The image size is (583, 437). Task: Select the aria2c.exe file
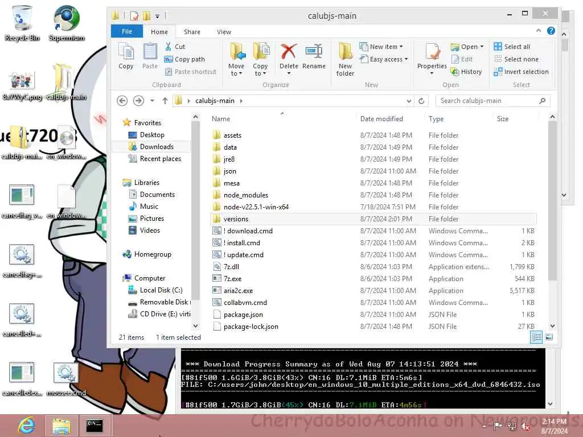238,291
